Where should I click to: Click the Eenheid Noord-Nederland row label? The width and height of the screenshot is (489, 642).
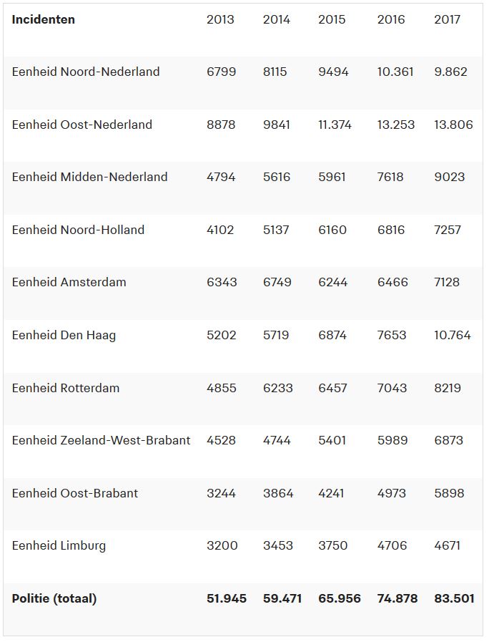click(x=86, y=72)
